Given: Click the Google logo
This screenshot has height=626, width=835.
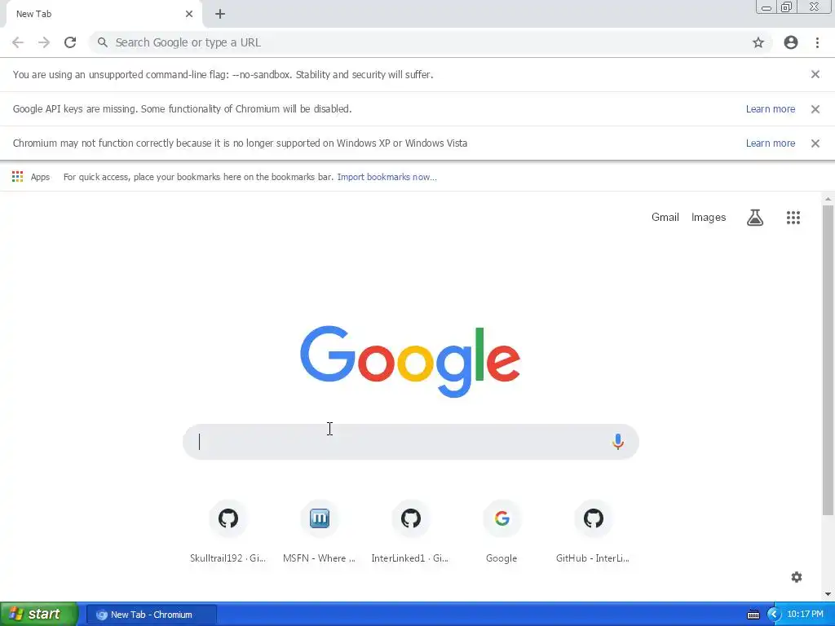Looking at the screenshot, I should [x=410, y=361].
